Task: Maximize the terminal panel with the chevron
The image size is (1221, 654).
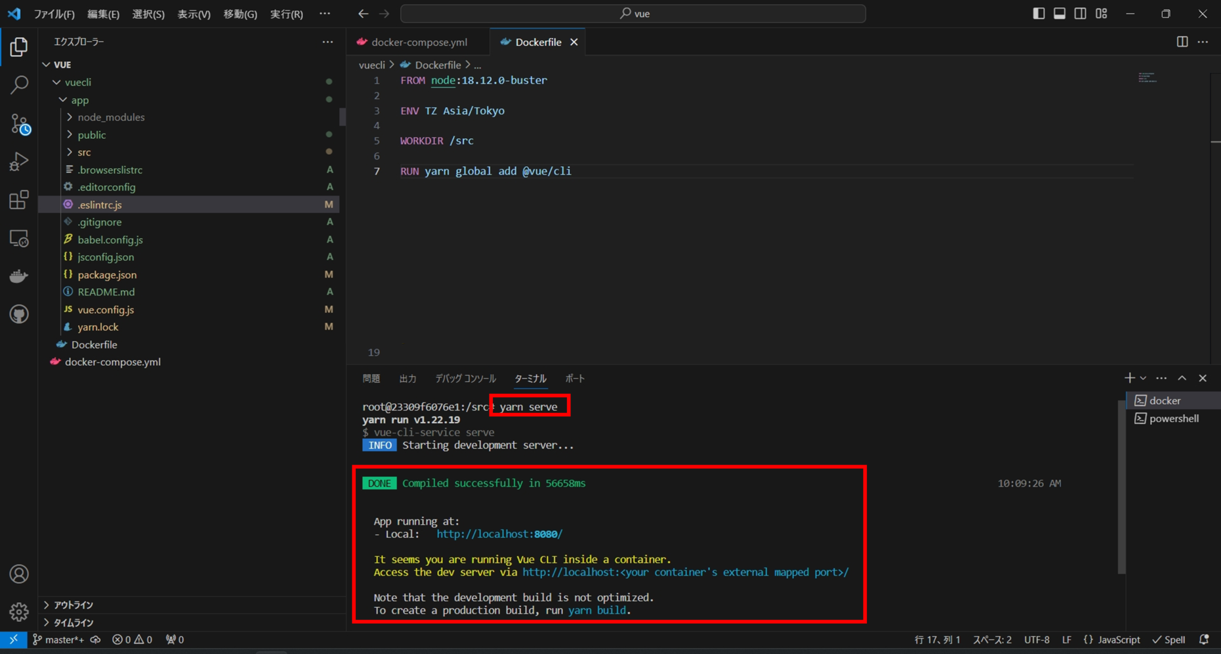Action: pos(1182,377)
